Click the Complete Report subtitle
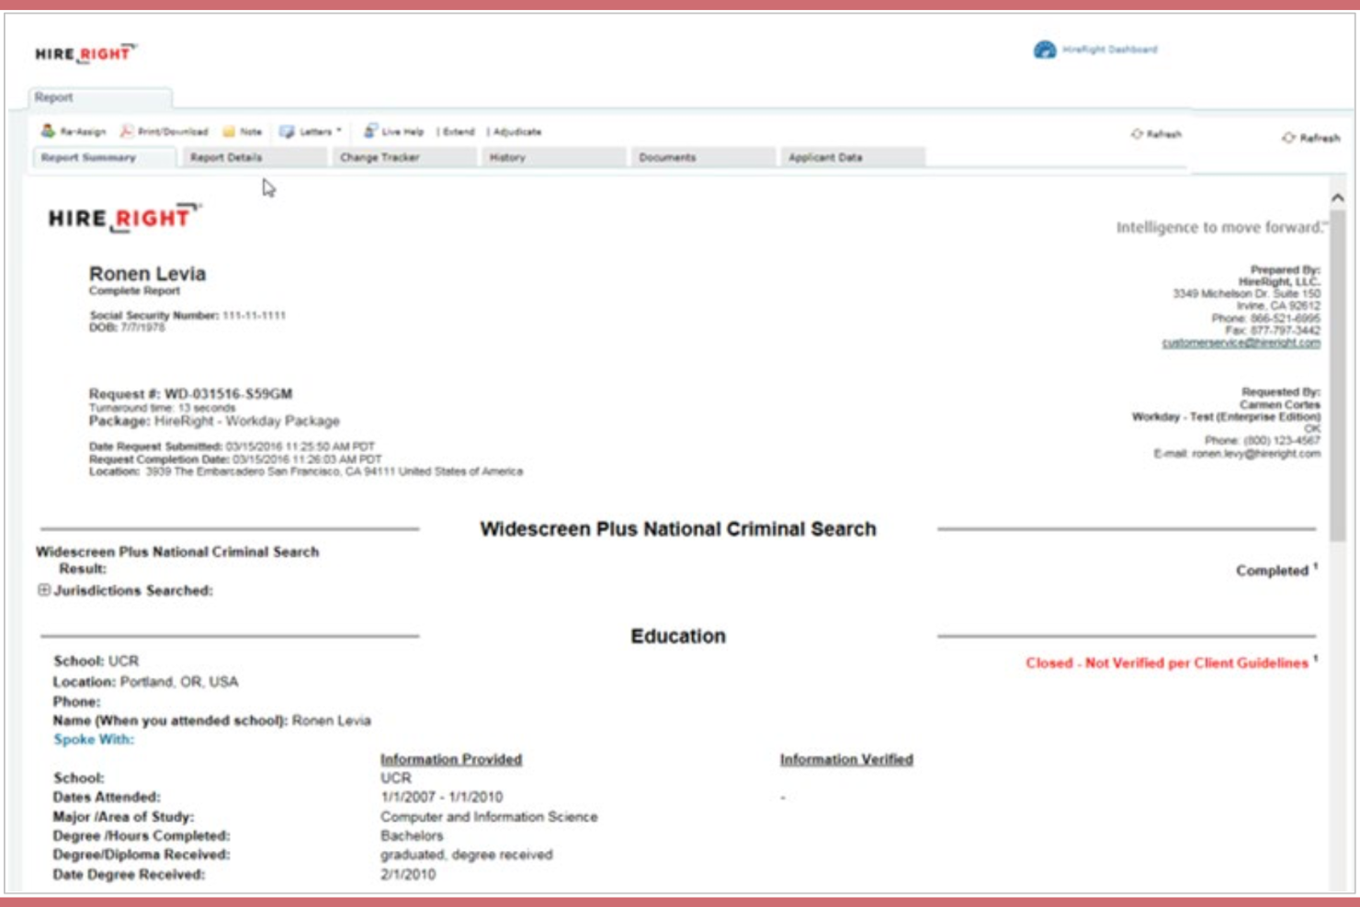The height and width of the screenshot is (907, 1360). point(134,290)
